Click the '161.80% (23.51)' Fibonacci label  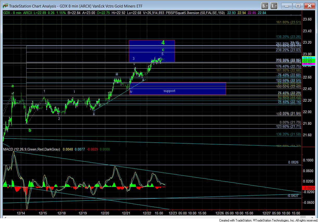289,22
